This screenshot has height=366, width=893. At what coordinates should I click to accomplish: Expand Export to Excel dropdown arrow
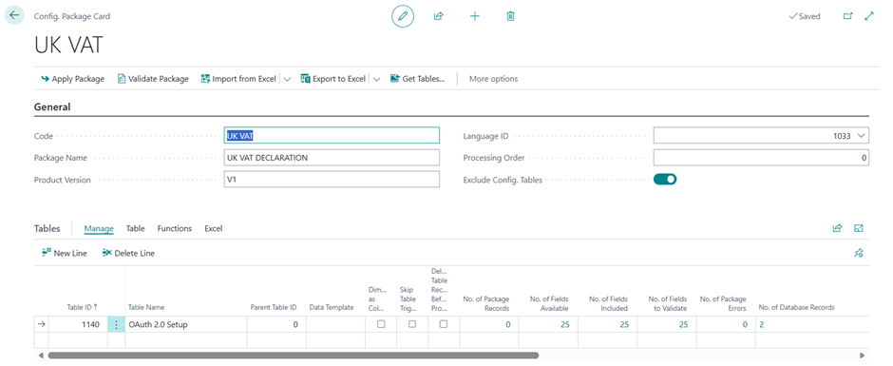pyautogui.click(x=376, y=79)
